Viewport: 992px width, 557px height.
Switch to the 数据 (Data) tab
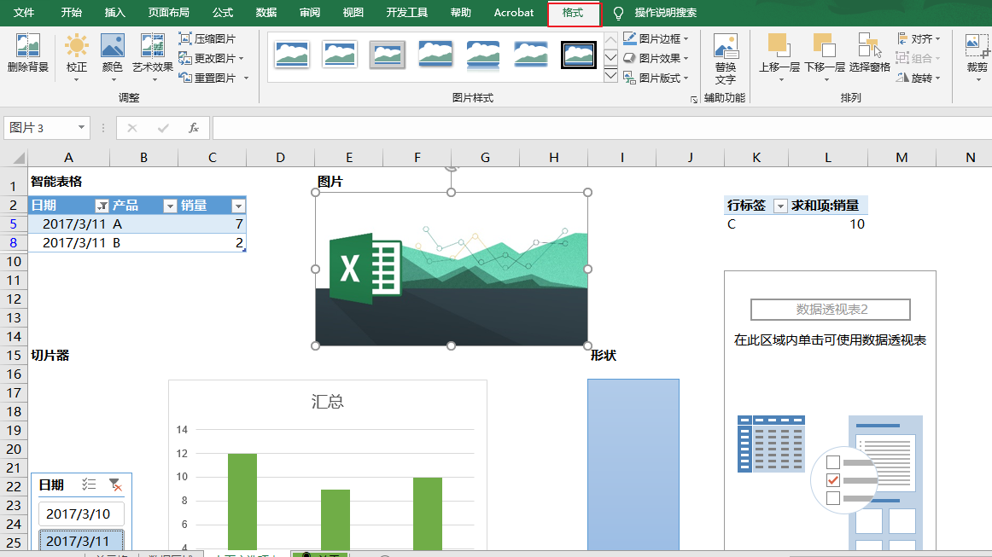(266, 13)
